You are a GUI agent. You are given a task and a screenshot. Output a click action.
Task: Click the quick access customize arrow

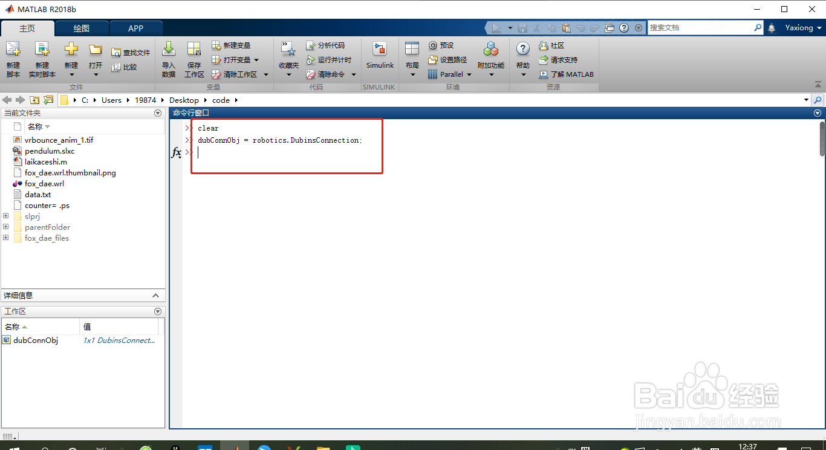point(639,28)
